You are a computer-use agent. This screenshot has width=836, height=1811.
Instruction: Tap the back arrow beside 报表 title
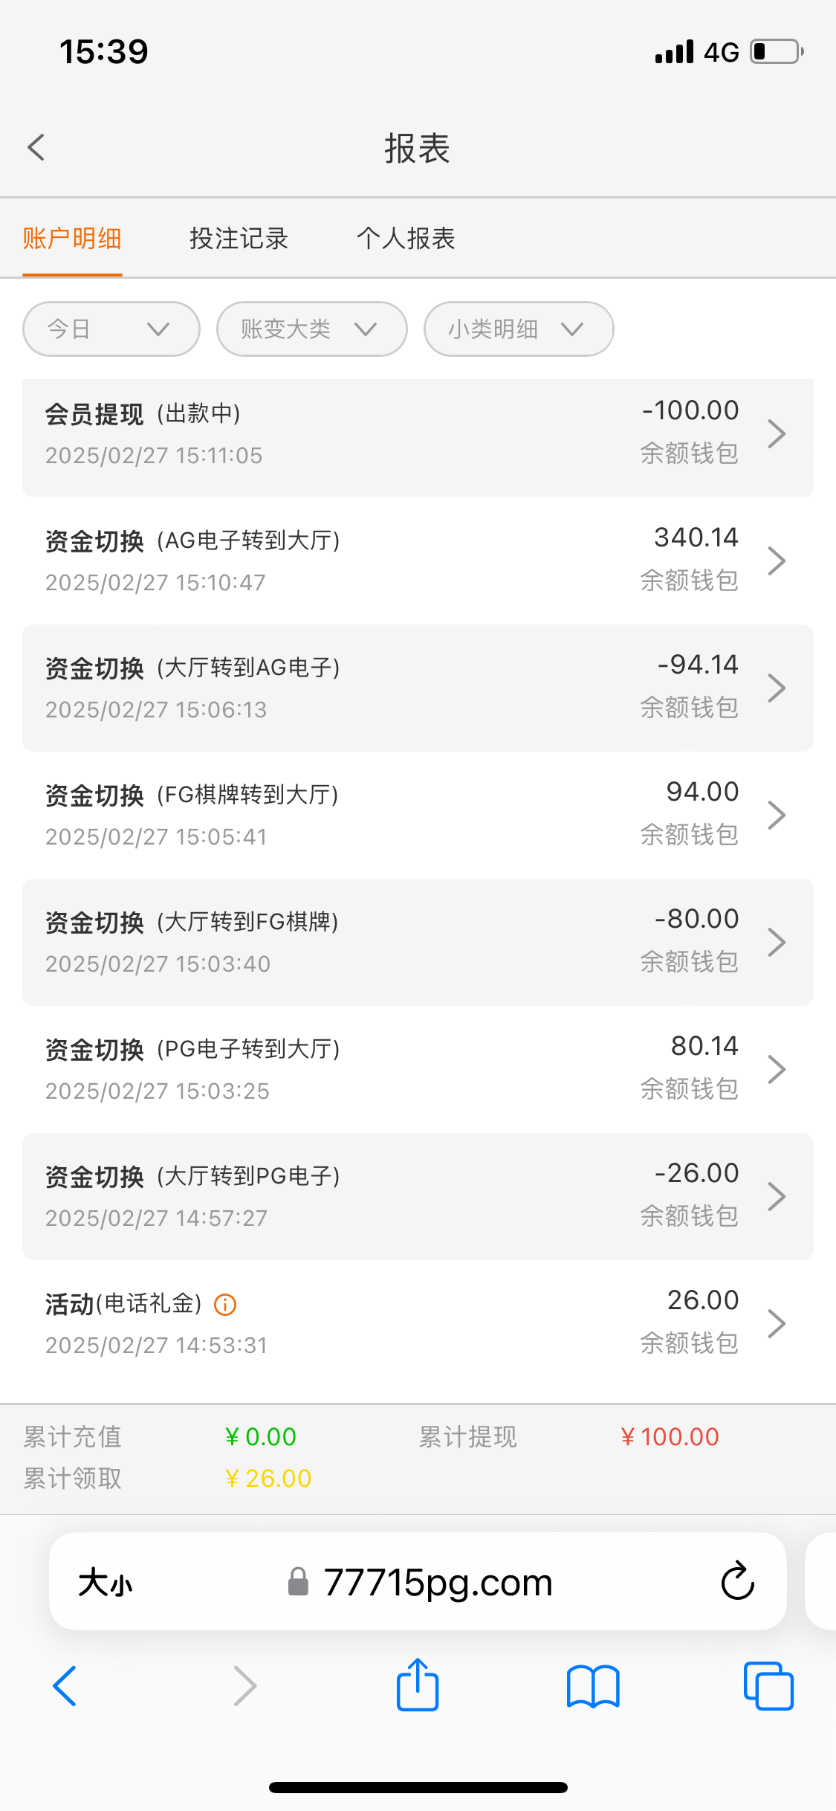(36, 147)
